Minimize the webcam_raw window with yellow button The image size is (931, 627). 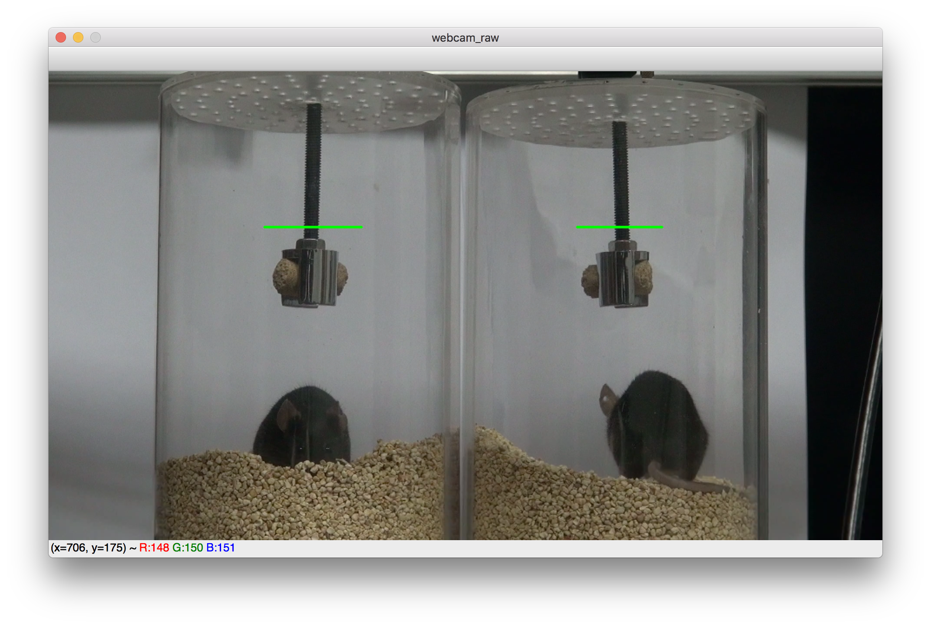point(78,38)
